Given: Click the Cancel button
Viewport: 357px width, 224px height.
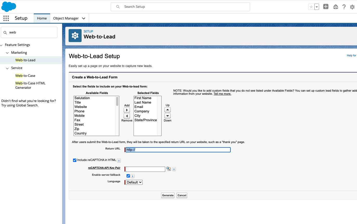Looking at the screenshot, I should pyautogui.click(x=182, y=195).
